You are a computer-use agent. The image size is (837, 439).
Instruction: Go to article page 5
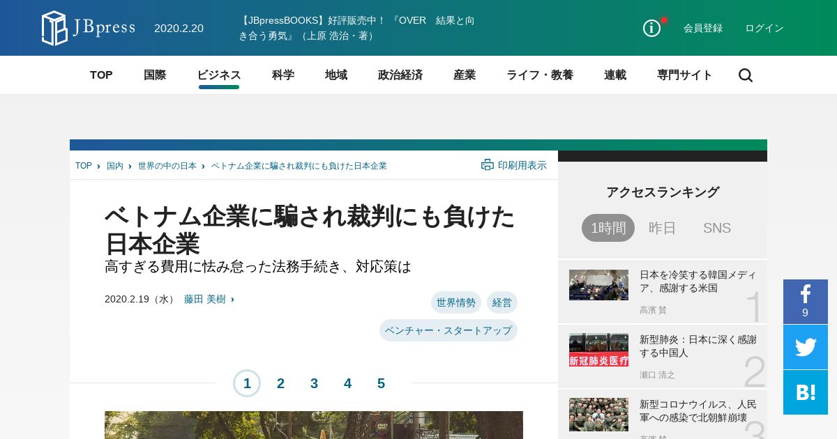click(x=381, y=383)
